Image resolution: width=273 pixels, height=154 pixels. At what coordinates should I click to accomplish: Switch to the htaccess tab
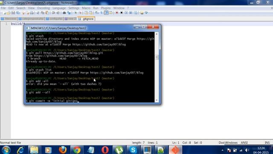[9, 19]
